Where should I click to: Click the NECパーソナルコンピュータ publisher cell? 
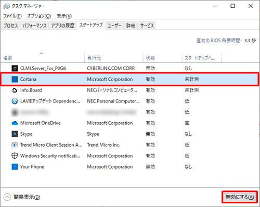pos(112,90)
